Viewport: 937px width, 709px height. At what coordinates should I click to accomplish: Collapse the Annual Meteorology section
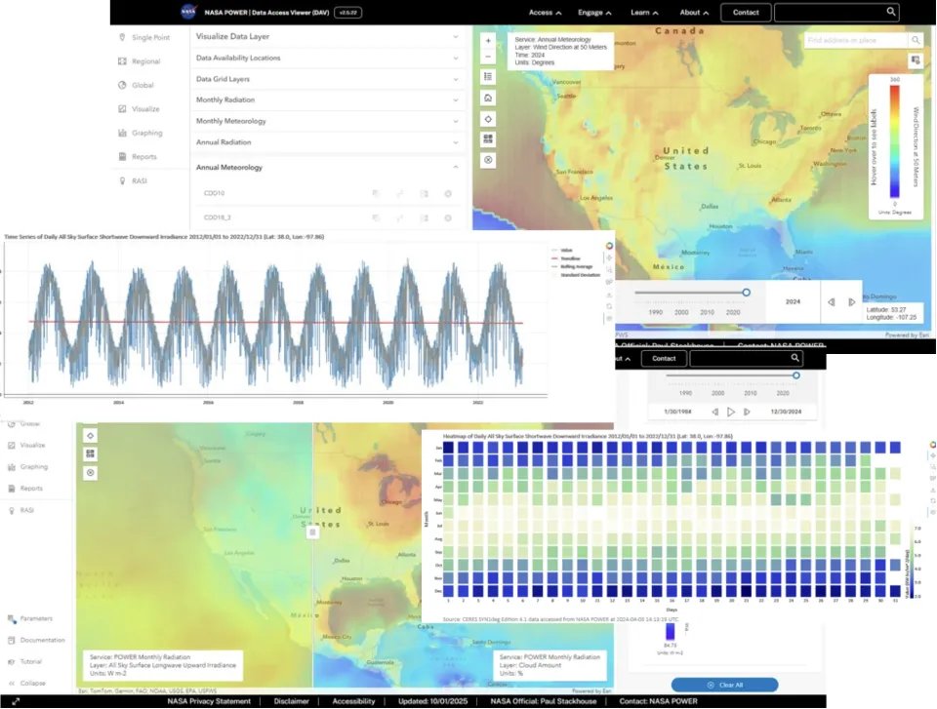[328, 167]
